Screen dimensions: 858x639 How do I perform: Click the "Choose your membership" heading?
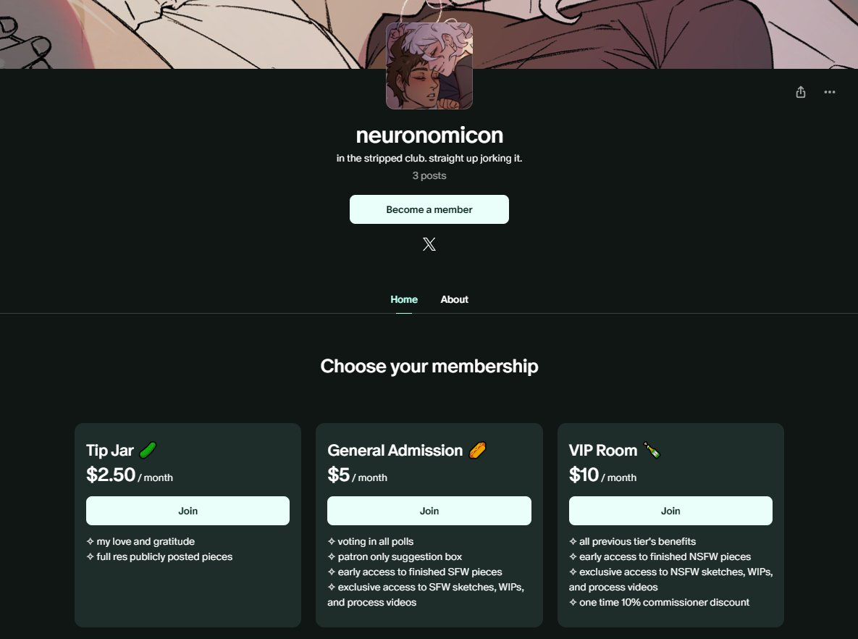point(429,366)
